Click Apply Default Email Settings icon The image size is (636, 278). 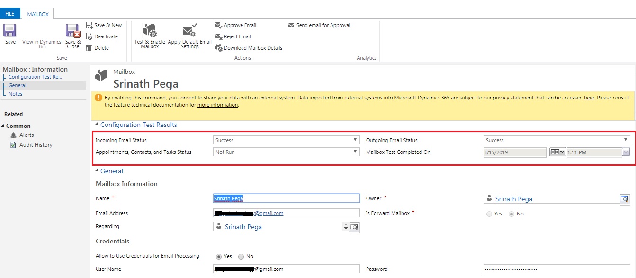(189, 31)
